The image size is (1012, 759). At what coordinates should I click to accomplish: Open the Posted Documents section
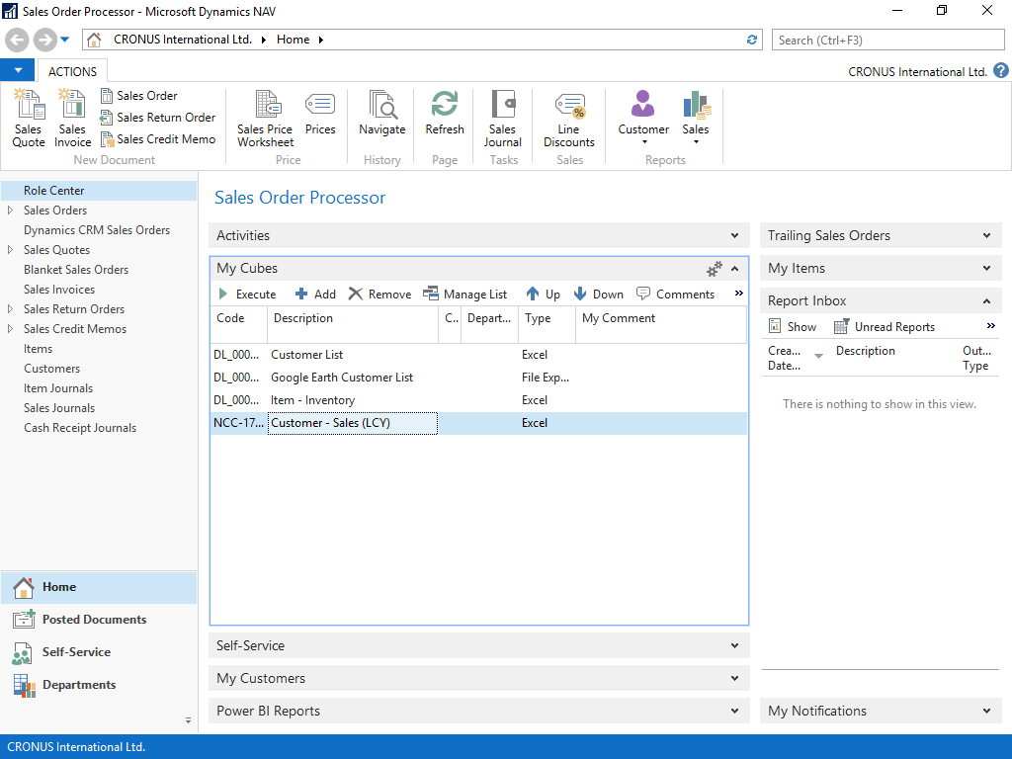click(99, 620)
